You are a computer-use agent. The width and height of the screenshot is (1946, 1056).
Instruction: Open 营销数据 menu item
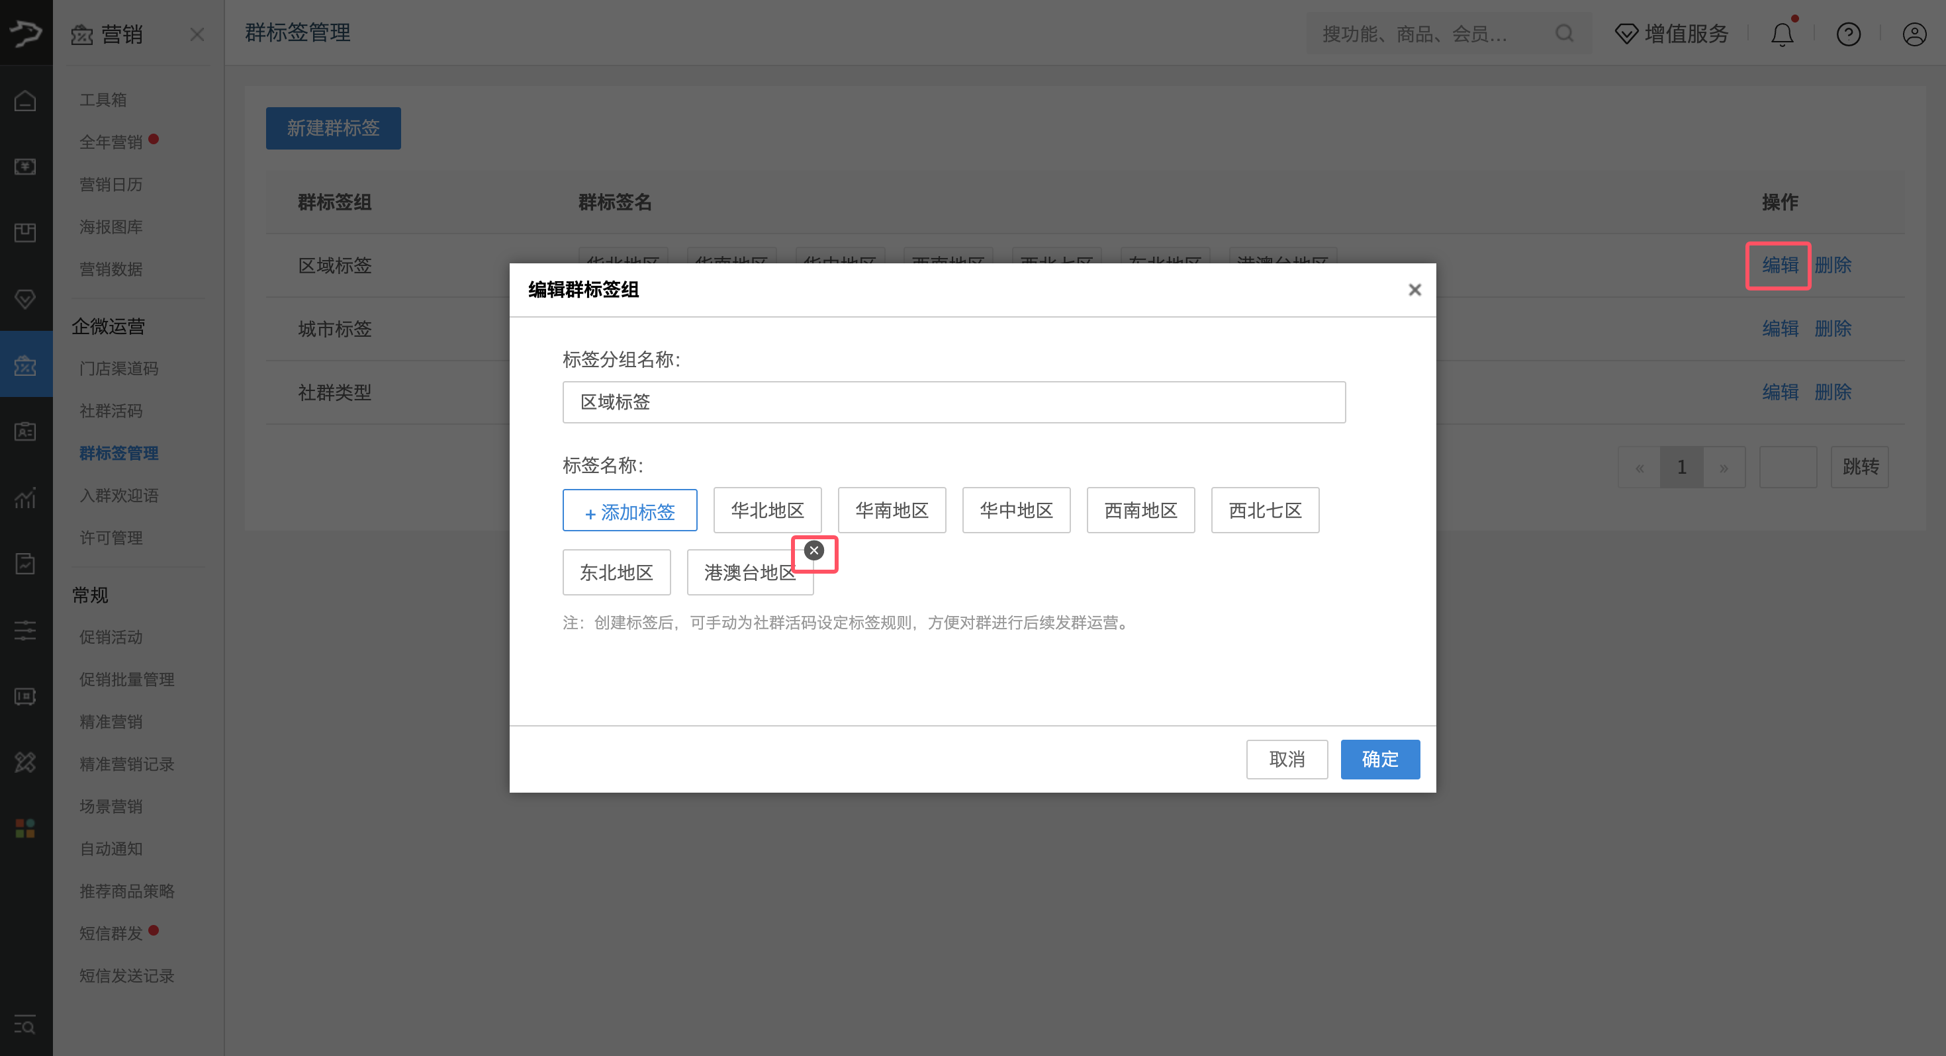(111, 269)
